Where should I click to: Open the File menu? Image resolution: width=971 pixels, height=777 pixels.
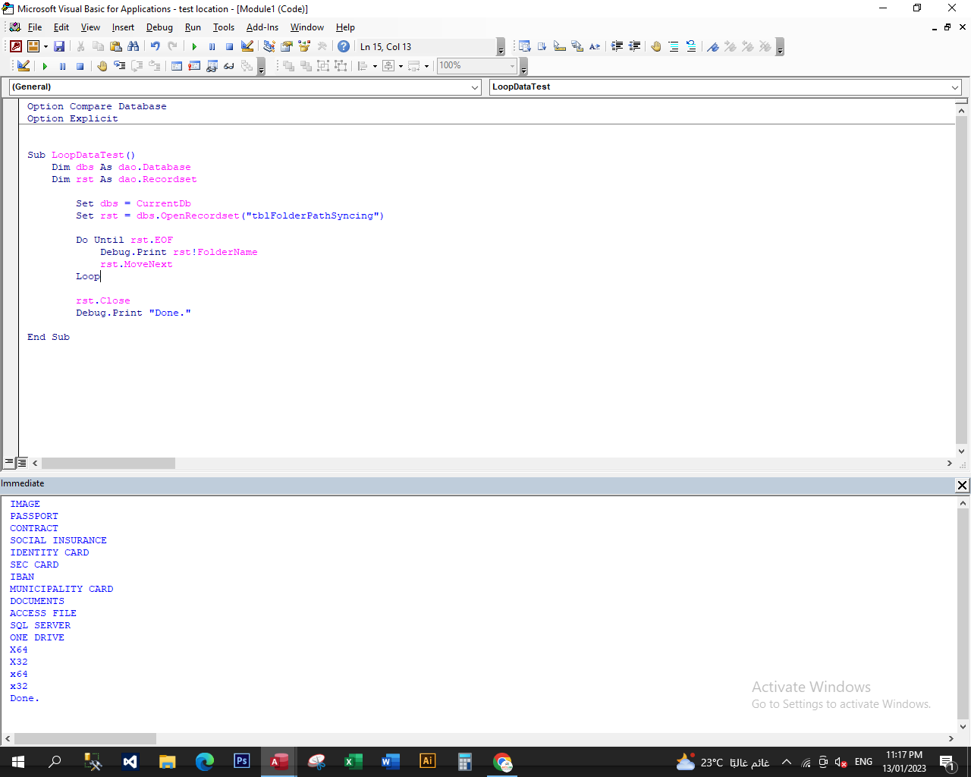(x=35, y=27)
